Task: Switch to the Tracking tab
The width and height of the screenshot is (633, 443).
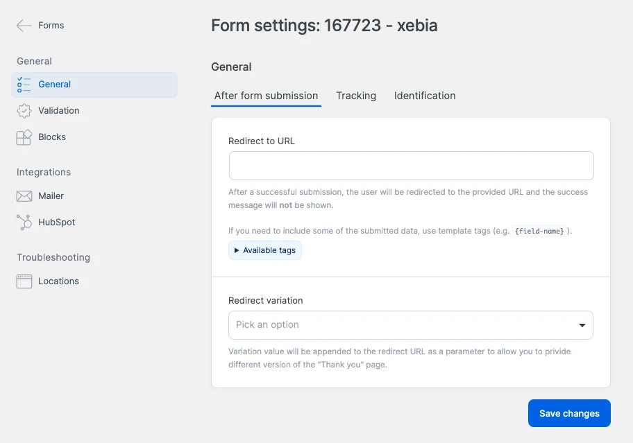Action: pyautogui.click(x=355, y=96)
